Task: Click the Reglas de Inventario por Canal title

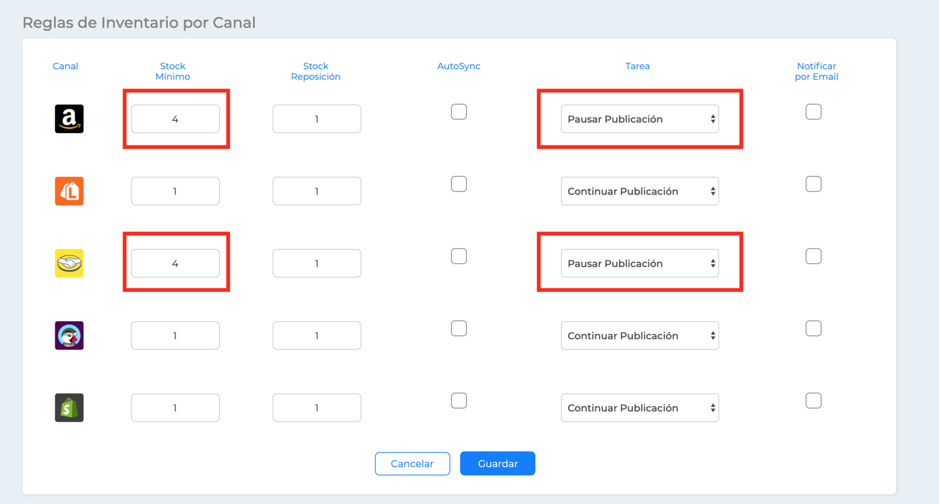Action: pyautogui.click(x=139, y=23)
